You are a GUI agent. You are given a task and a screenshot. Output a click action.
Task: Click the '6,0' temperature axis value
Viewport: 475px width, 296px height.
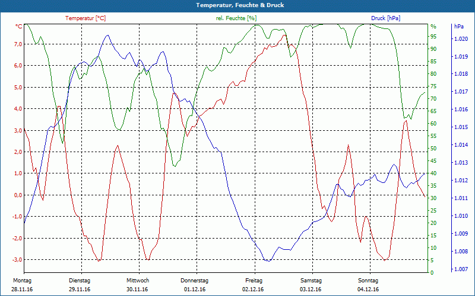(18, 66)
